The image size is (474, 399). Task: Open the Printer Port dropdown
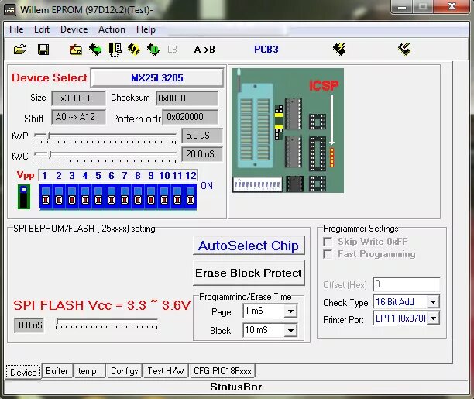coord(433,318)
